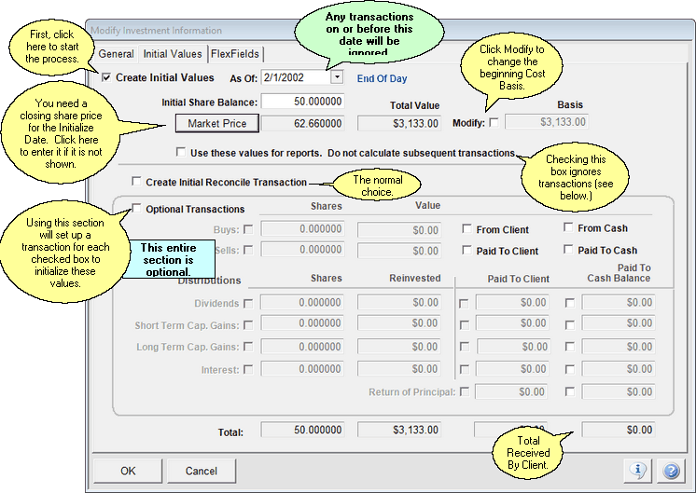Check the From Client option
Screen dimensions: 696x493
click(467, 228)
